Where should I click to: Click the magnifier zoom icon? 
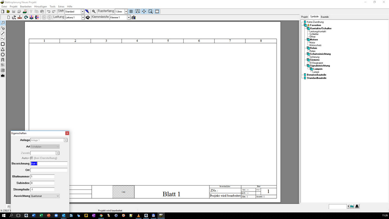point(94,12)
